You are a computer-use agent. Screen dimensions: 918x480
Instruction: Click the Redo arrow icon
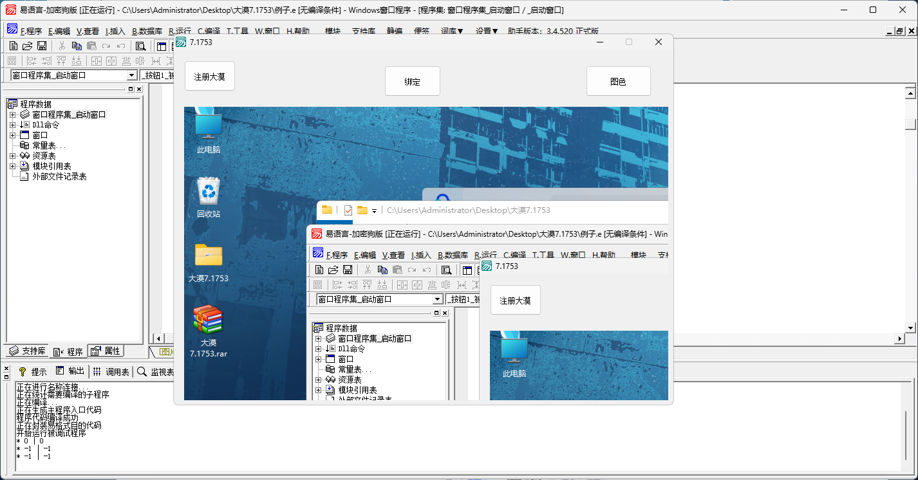[x=106, y=46]
